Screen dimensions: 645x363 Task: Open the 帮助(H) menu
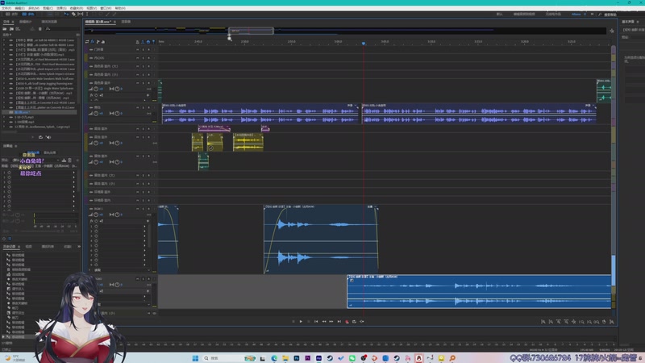(x=120, y=8)
